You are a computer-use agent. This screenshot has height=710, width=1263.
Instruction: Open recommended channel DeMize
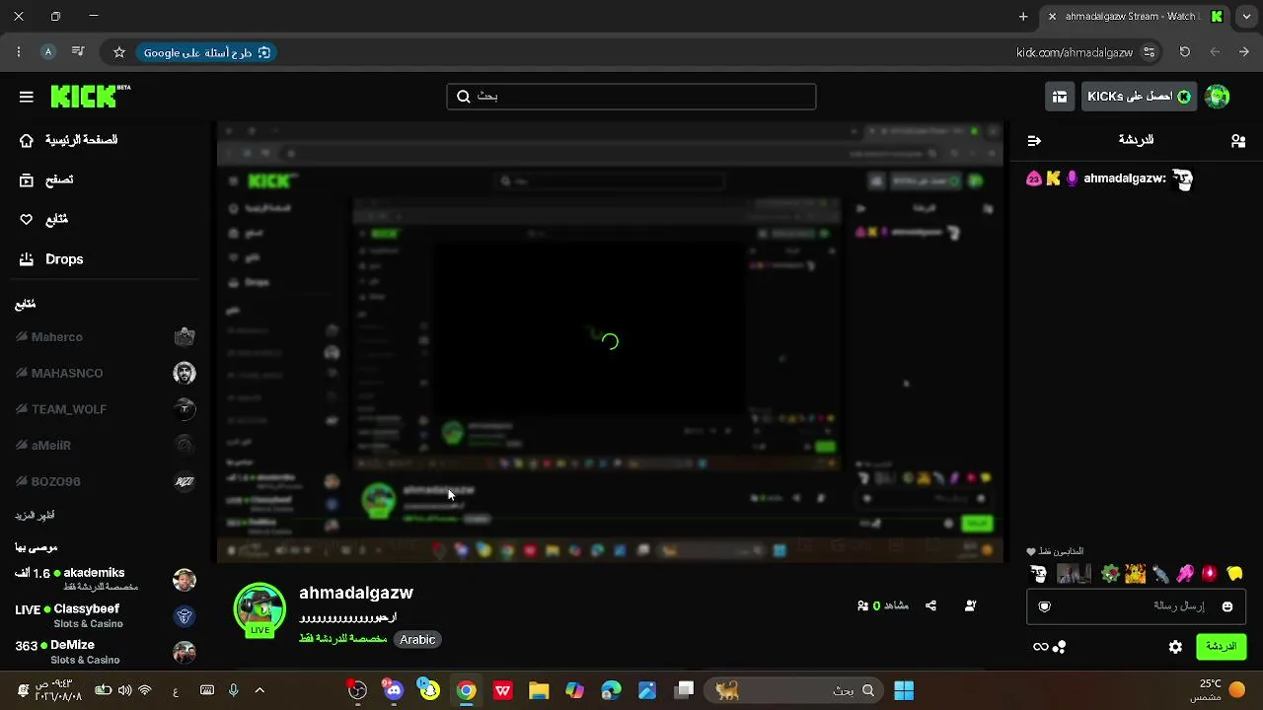point(106,652)
